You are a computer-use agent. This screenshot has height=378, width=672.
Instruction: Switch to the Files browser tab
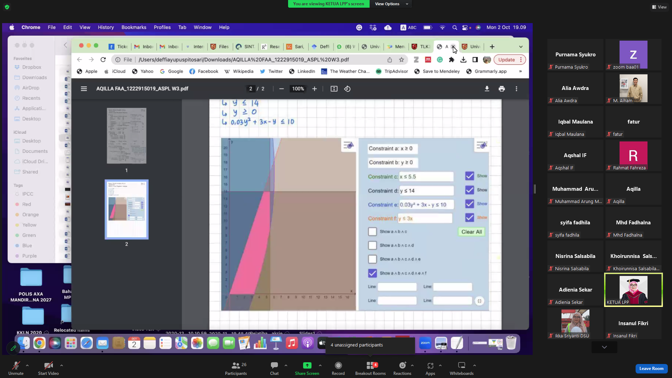coord(220,47)
